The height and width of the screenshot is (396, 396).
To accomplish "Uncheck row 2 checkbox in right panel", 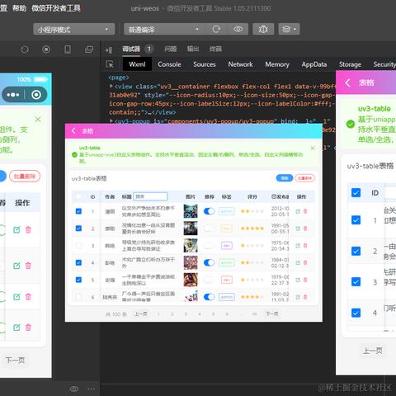I will pyautogui.click(x=356, y=251).
